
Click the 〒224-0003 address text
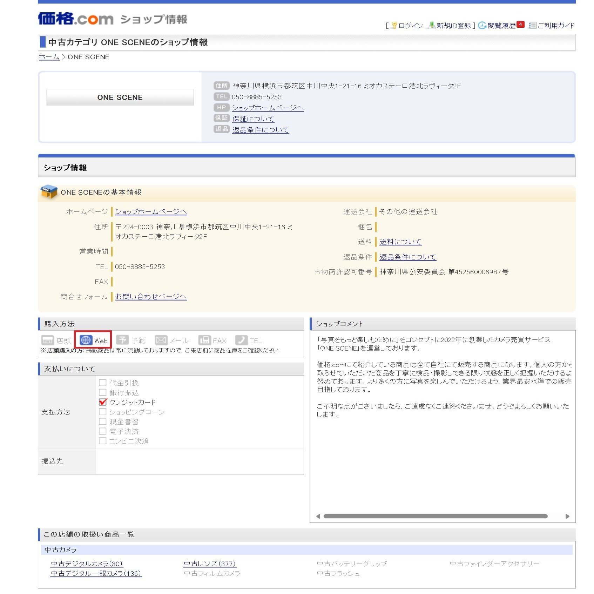[204, 232]
